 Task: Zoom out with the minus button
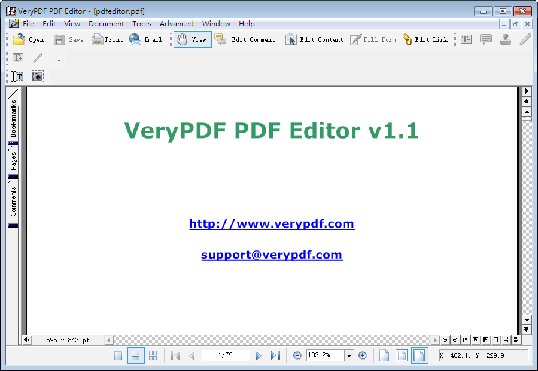(297, 355)
